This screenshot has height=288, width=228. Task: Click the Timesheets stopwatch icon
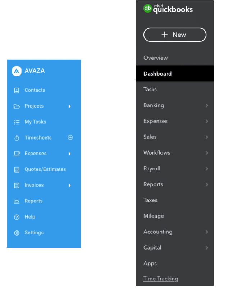[x=17, y=138]
